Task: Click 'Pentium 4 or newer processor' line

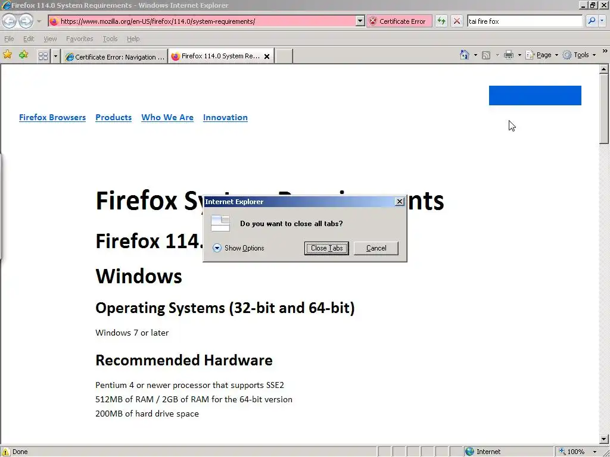Action: coord(189,385)
